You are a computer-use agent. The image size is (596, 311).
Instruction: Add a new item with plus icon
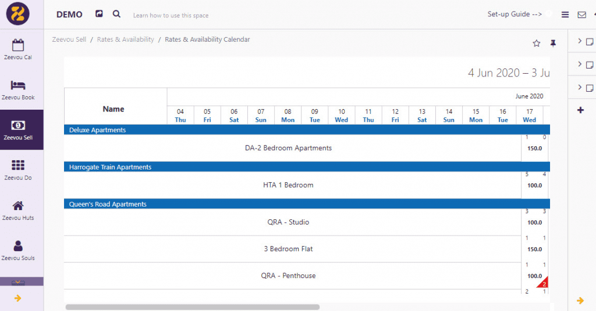click(580, 110)
